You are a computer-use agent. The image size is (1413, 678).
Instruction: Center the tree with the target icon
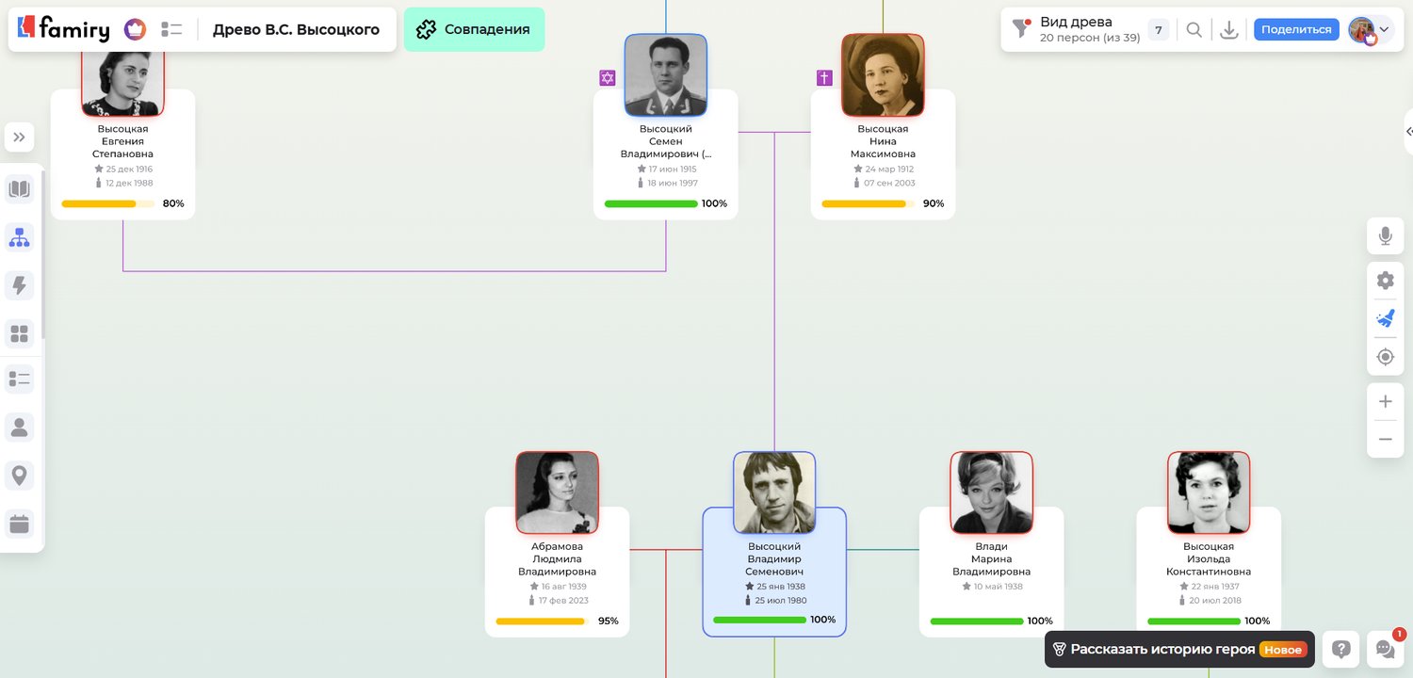coord(1385,357)
